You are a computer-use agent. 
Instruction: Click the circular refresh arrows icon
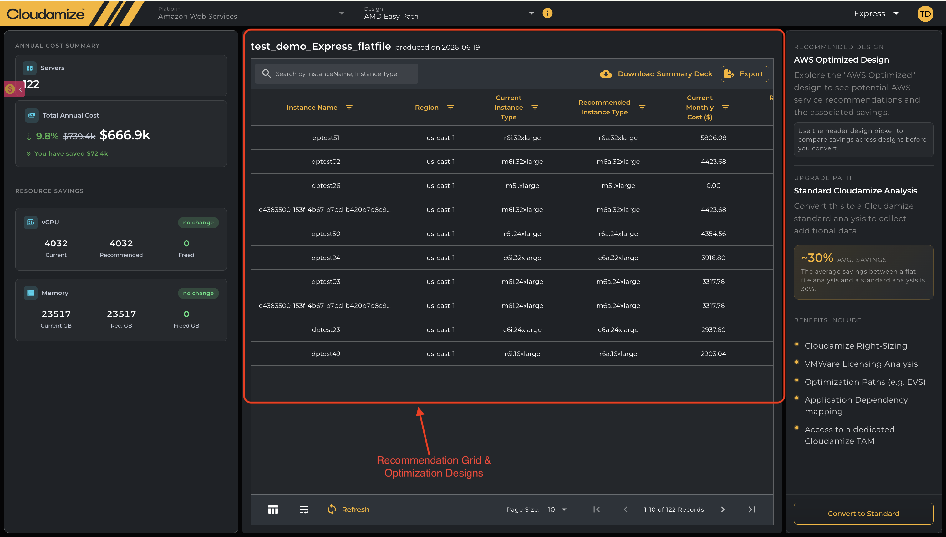[332, 509]
